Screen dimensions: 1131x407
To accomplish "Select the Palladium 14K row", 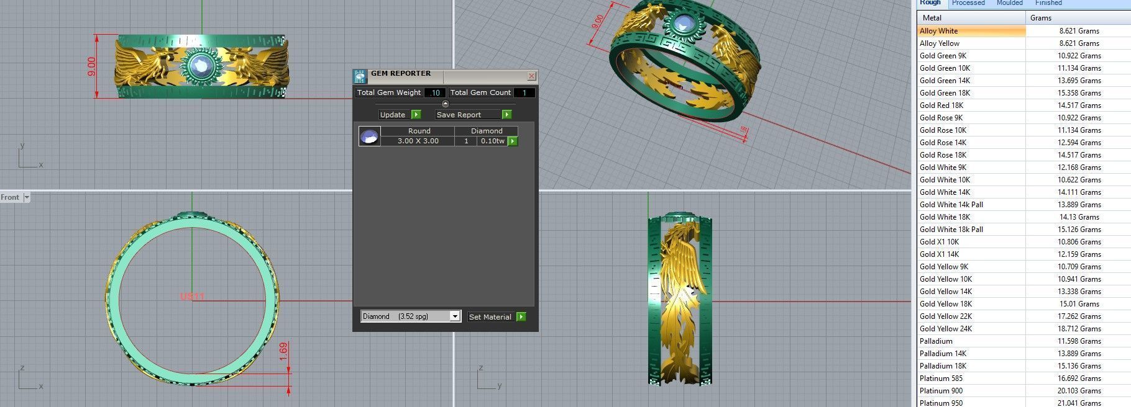I will click(x=1024, y=354).
